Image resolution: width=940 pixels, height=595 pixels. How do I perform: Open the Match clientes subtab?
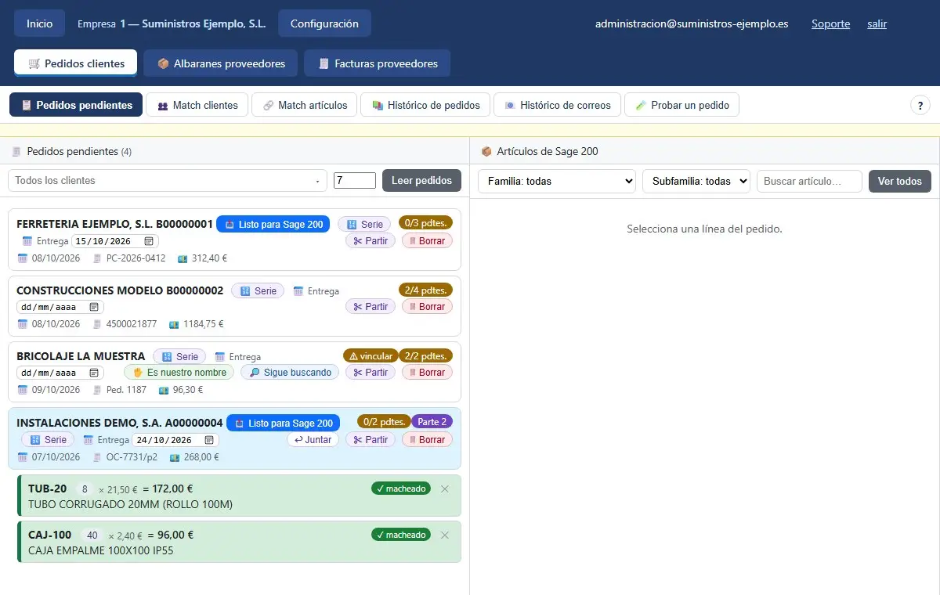point(197,105)
